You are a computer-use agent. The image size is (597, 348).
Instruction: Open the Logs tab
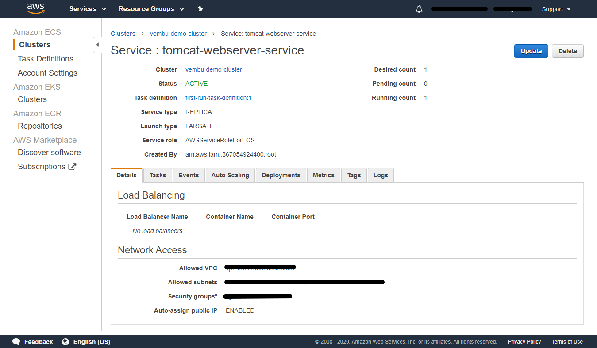tap(381, 175)
